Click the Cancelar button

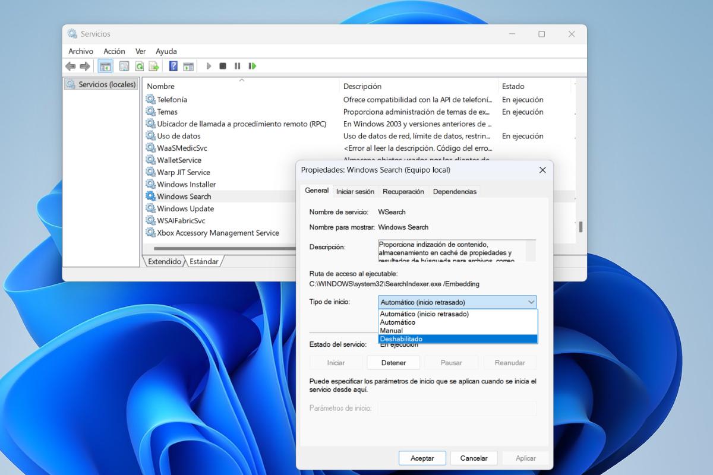coord(474,458)
